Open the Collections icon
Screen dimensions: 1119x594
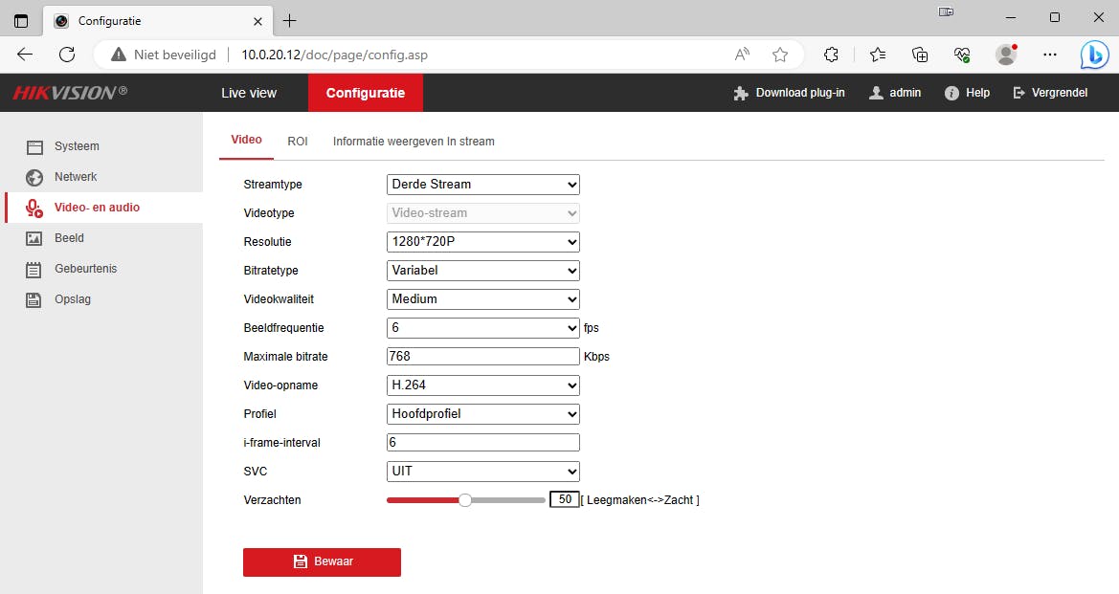(x=920, y=55)
